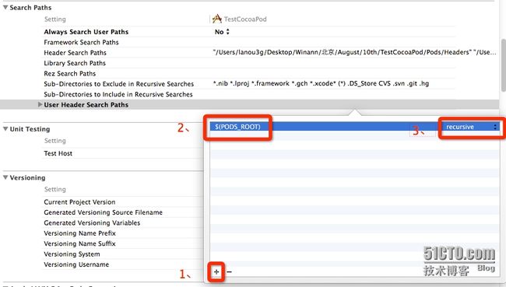The height and width of the screenshot is (287, 506).
Task: Click the TestCocoaPod target icon
Action: [217, 19]
